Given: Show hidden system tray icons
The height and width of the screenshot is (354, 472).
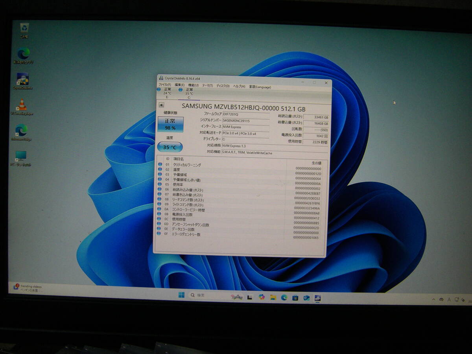Looking at the screenshot, I should [x=433, y=300].
